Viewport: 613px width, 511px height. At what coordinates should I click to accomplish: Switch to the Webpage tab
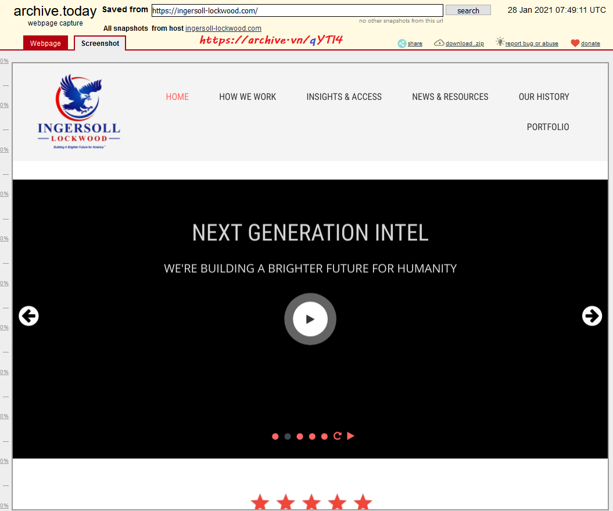tap(45, 43)
